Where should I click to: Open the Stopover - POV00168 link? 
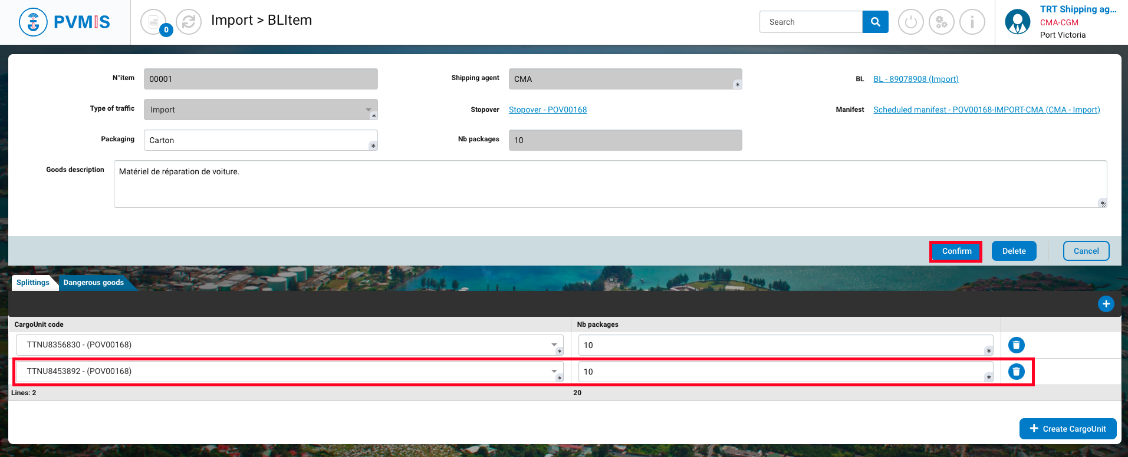click(x=547, y=110)
